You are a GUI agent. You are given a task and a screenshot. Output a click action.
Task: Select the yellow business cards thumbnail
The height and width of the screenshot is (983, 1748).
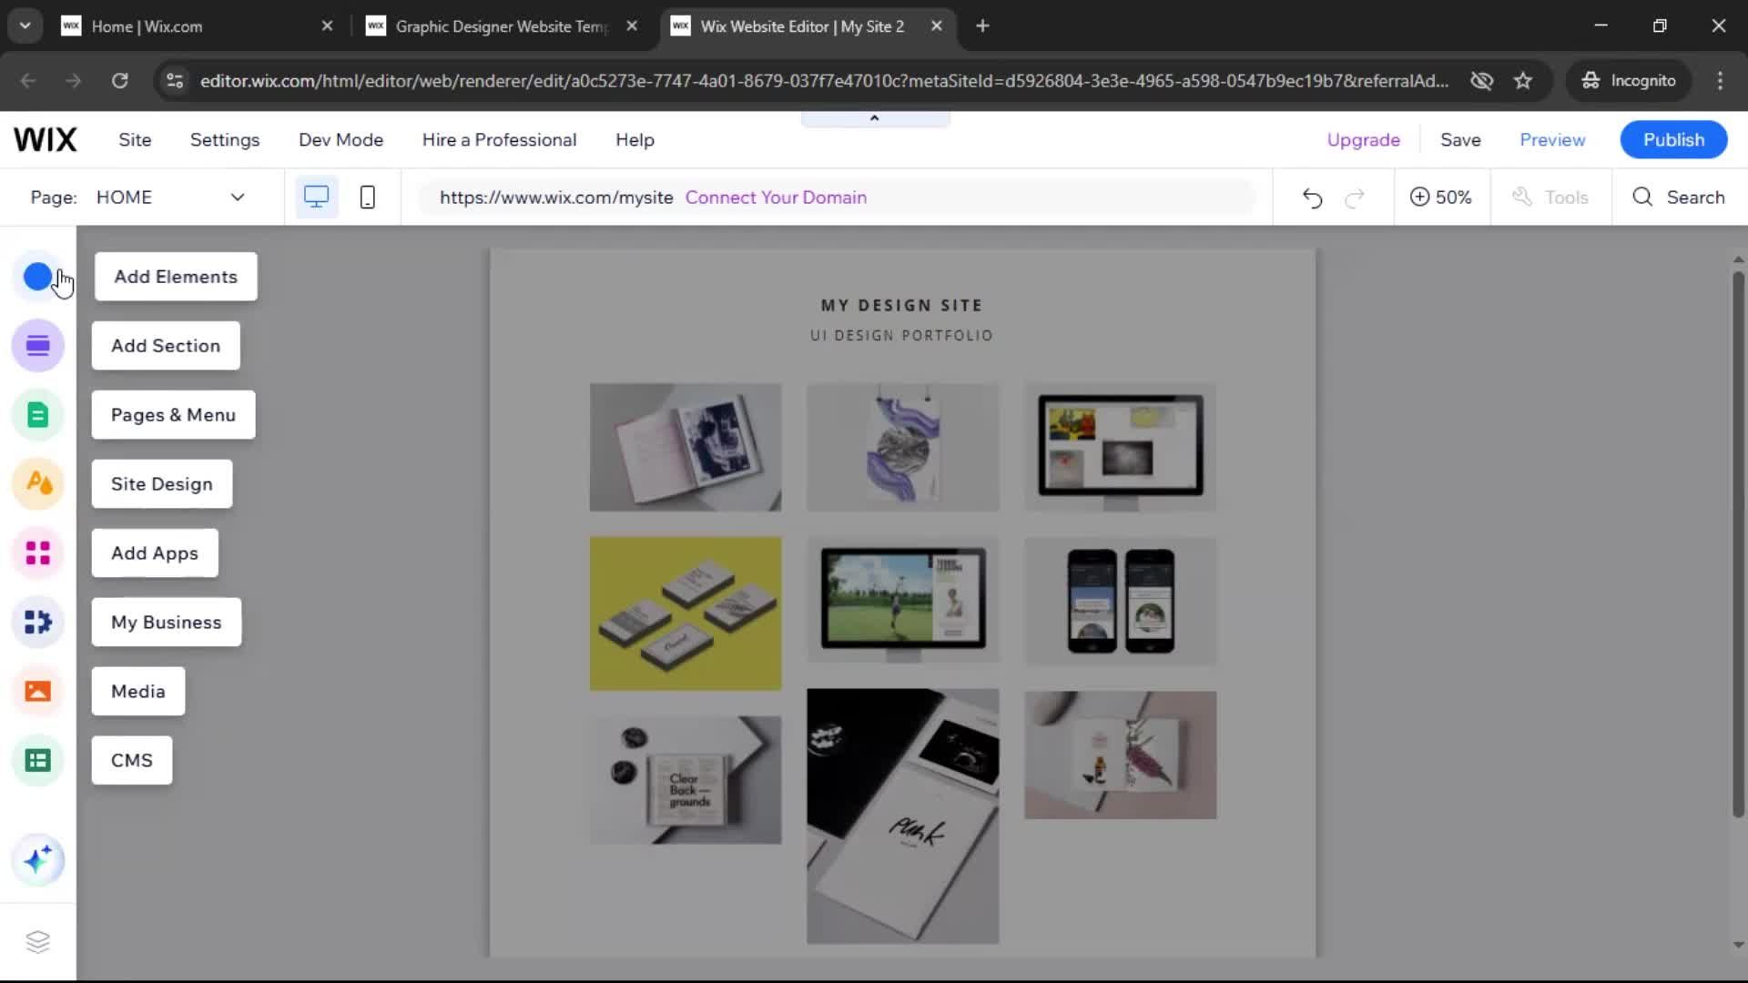686,613
